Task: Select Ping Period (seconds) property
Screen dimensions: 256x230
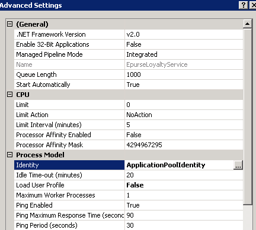Action: tap(69, 225)
